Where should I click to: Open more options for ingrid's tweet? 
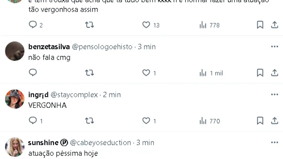(x=275, y=94)
